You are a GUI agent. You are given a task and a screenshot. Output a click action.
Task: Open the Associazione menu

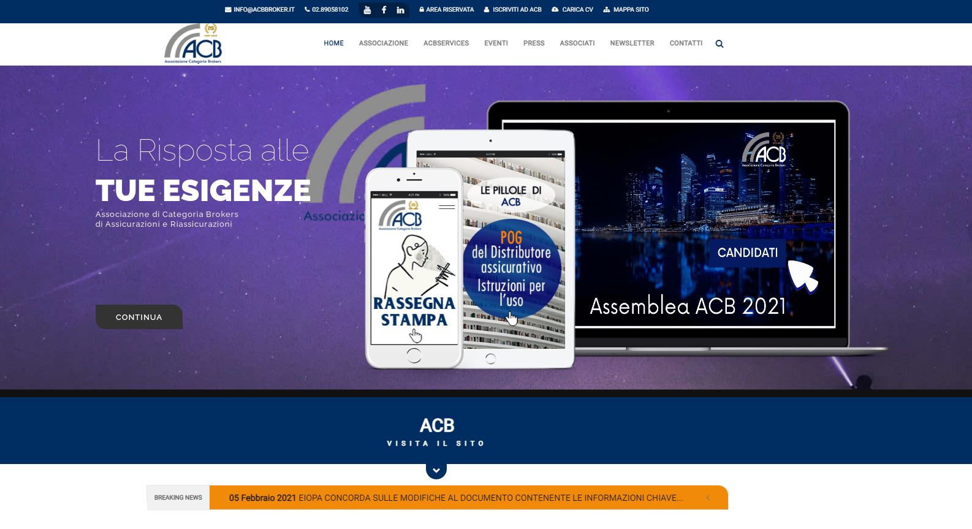click(384, 44)
